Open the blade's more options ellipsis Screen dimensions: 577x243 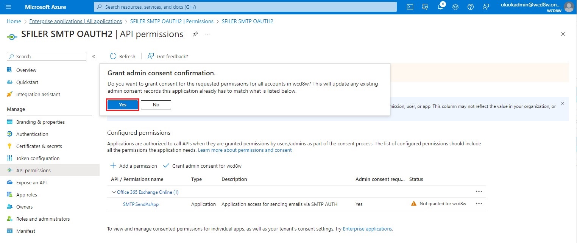click(x=207, y=34)
